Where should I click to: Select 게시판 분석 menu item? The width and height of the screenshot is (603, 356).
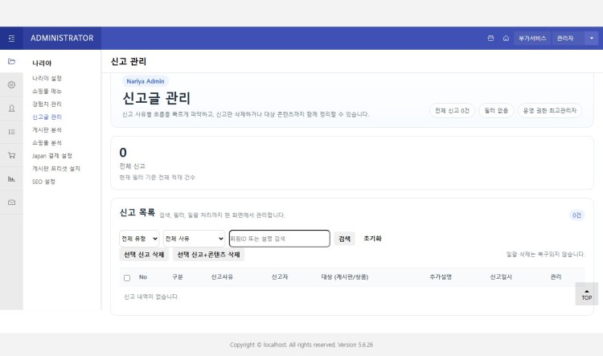[47, 129]
